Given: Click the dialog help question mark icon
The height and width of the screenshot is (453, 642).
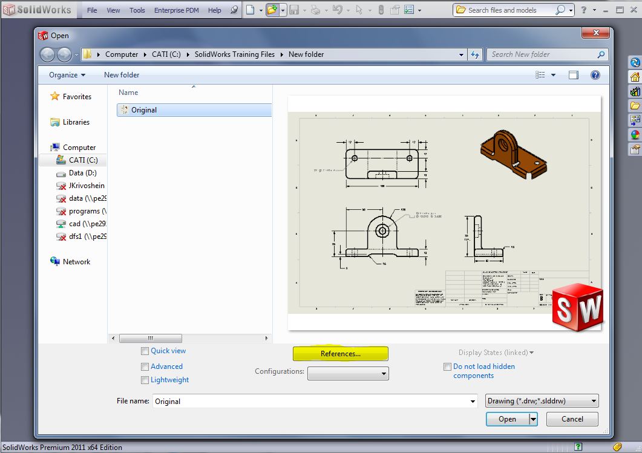Looking at the screenshot, I should (x=595, y=75).
